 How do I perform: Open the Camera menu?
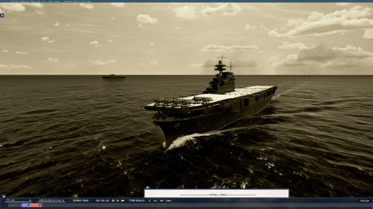tap(50, 1)
